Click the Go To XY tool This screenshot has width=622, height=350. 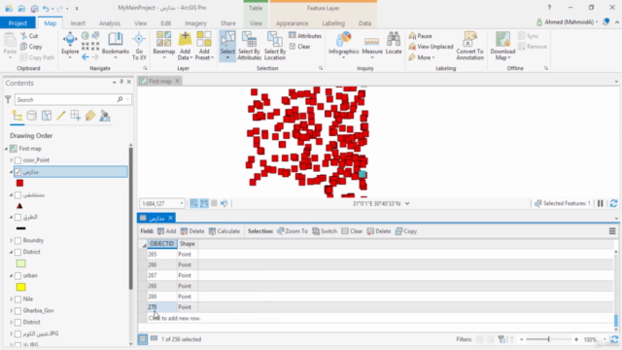[139, 46]
